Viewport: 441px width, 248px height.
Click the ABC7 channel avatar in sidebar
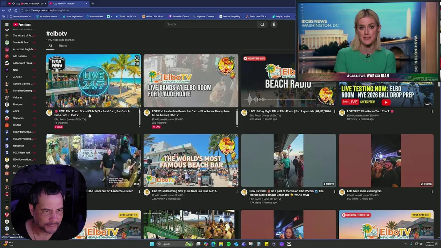(x=7, y=111)
